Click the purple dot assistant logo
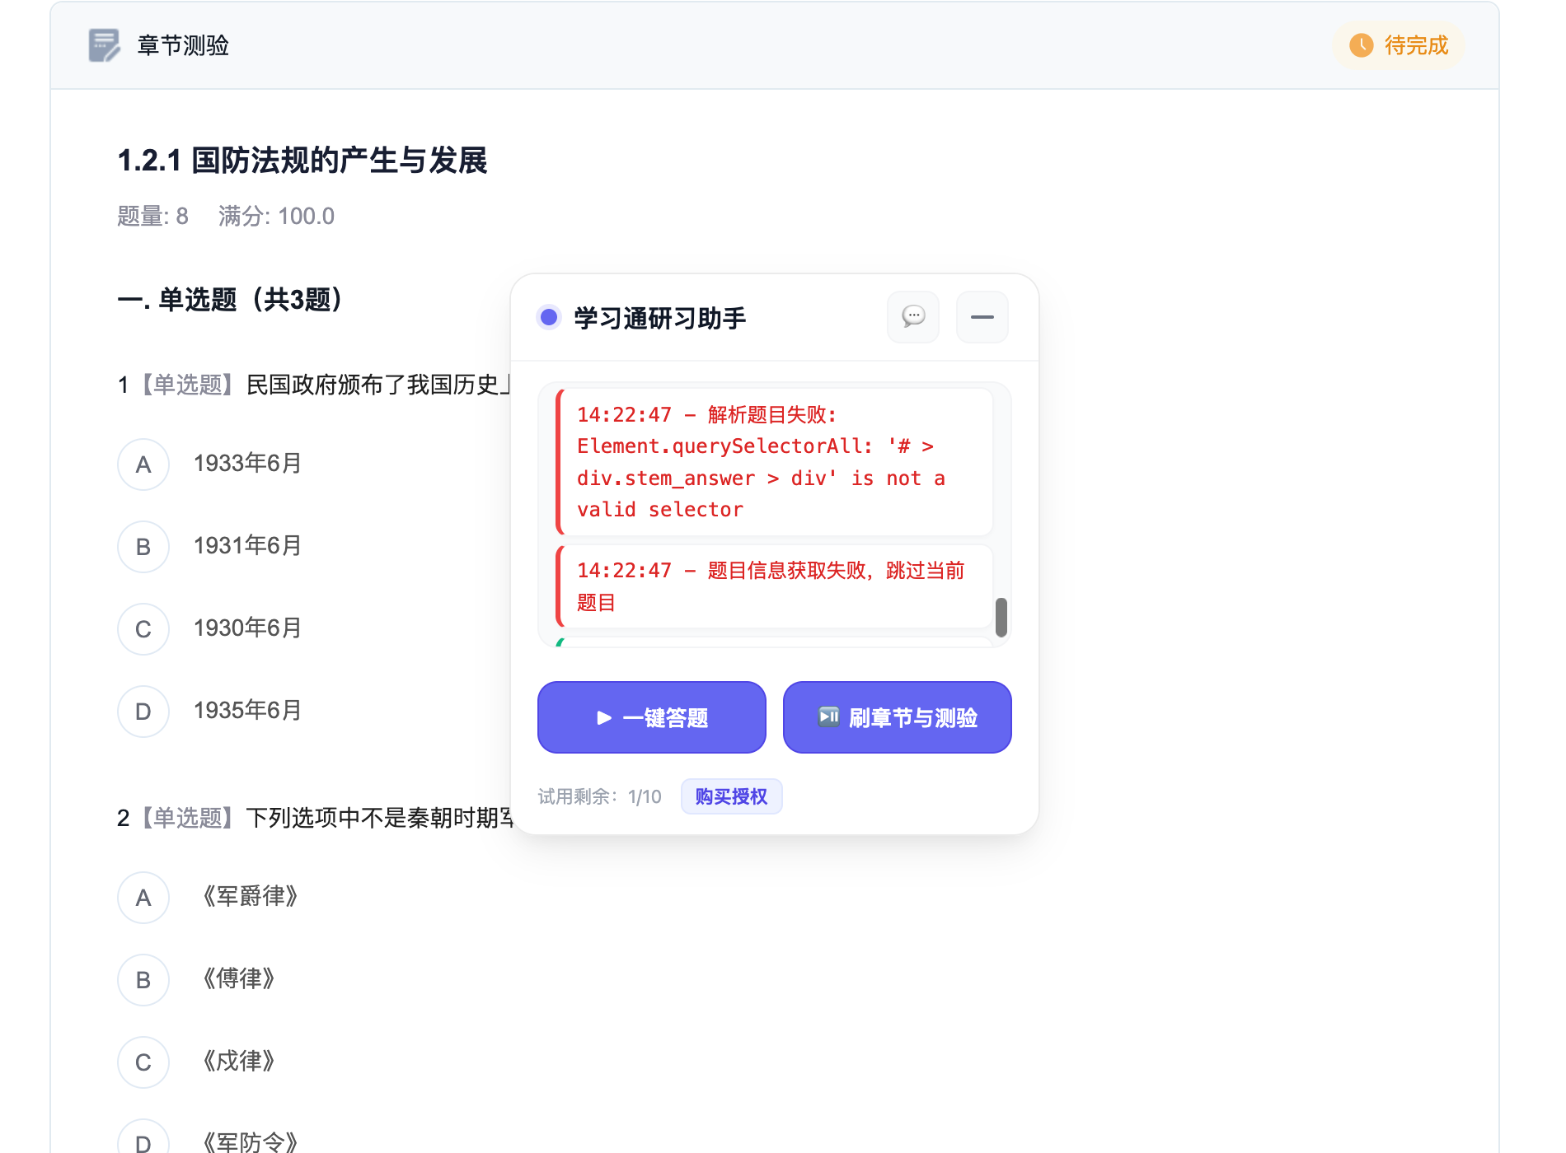Viewport: 1566px width, 1153px height. click(549, 317)
